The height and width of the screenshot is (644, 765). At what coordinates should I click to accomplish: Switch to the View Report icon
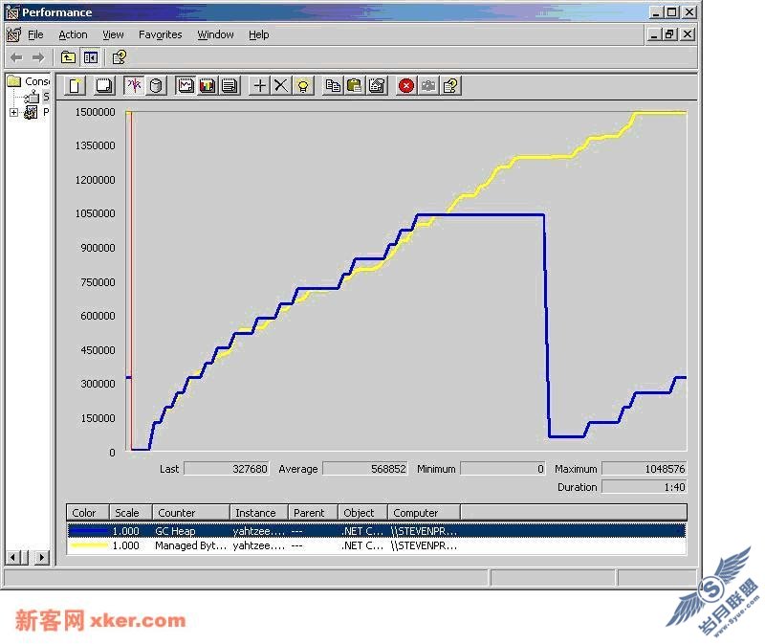pyautogui.click(x=229, y=86)
